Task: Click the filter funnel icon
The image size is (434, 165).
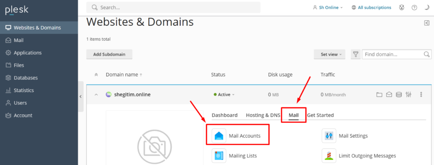Action: pos(356,55)
